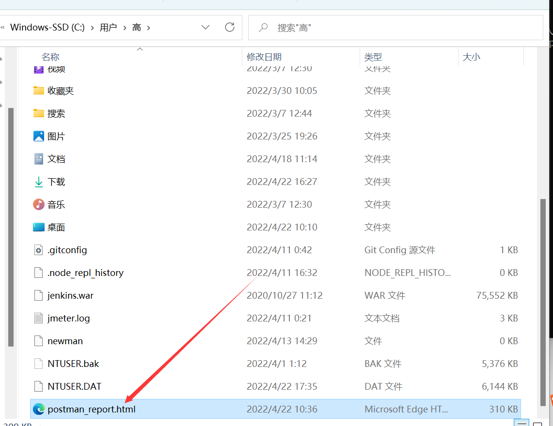Show hidden breadcrumb path with double chevron

coord(2,28)
